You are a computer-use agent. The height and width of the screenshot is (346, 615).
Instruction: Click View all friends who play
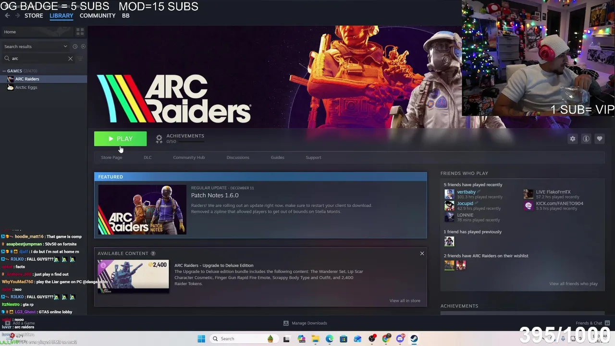click(573, 284)
